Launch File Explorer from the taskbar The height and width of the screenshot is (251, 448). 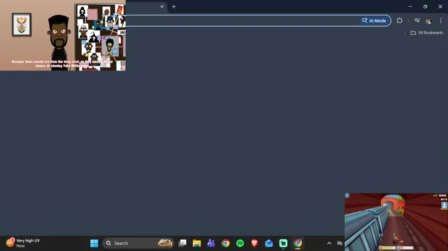coord(197,243)
